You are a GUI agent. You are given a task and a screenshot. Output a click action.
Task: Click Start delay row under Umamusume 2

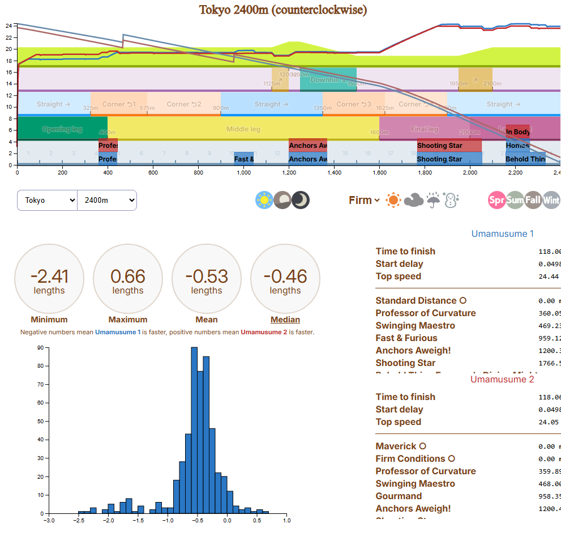[x=468, y=410]
